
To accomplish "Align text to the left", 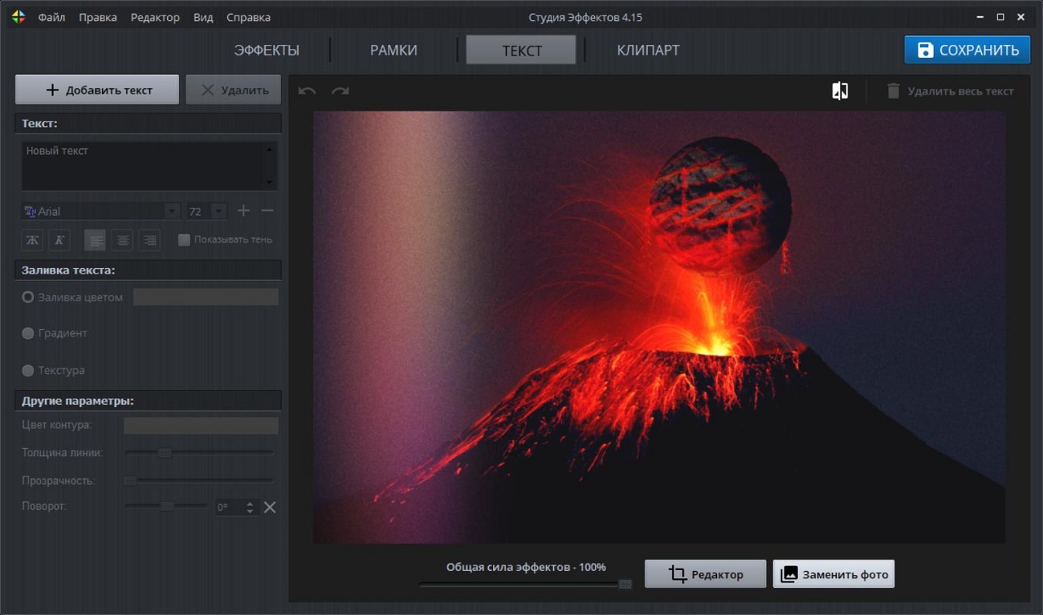I will 95,239.
